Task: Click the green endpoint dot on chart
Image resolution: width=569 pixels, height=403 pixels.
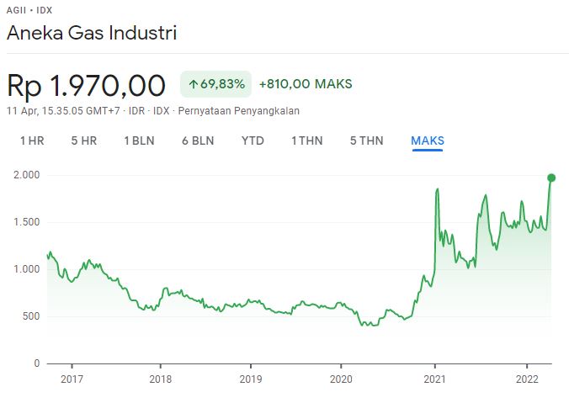Action: (551, 178)
